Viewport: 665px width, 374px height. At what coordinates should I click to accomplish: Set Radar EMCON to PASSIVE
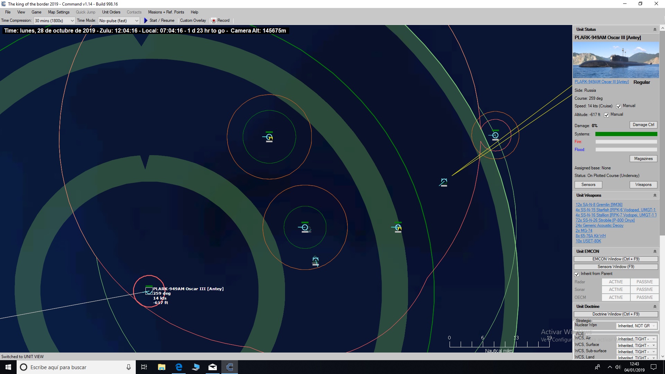[644, 282]
